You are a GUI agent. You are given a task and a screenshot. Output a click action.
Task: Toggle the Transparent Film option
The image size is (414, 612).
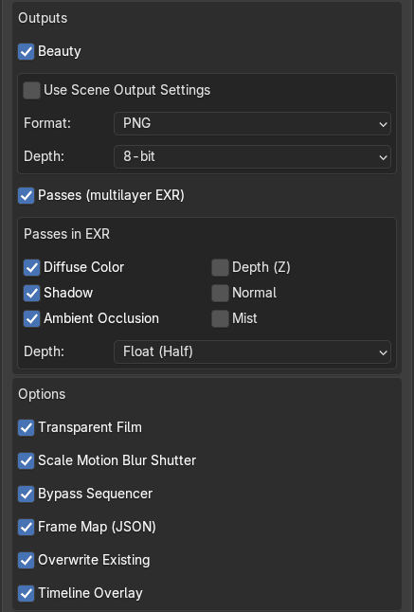(27, 428)
